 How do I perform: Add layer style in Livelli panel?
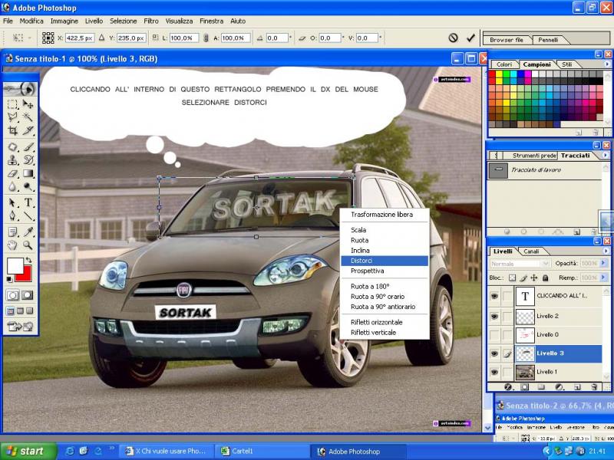pos(508,387)
